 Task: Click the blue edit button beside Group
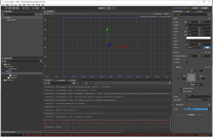tap(207, 48)
